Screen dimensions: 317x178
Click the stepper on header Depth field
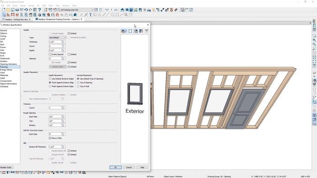coord(63,50)
